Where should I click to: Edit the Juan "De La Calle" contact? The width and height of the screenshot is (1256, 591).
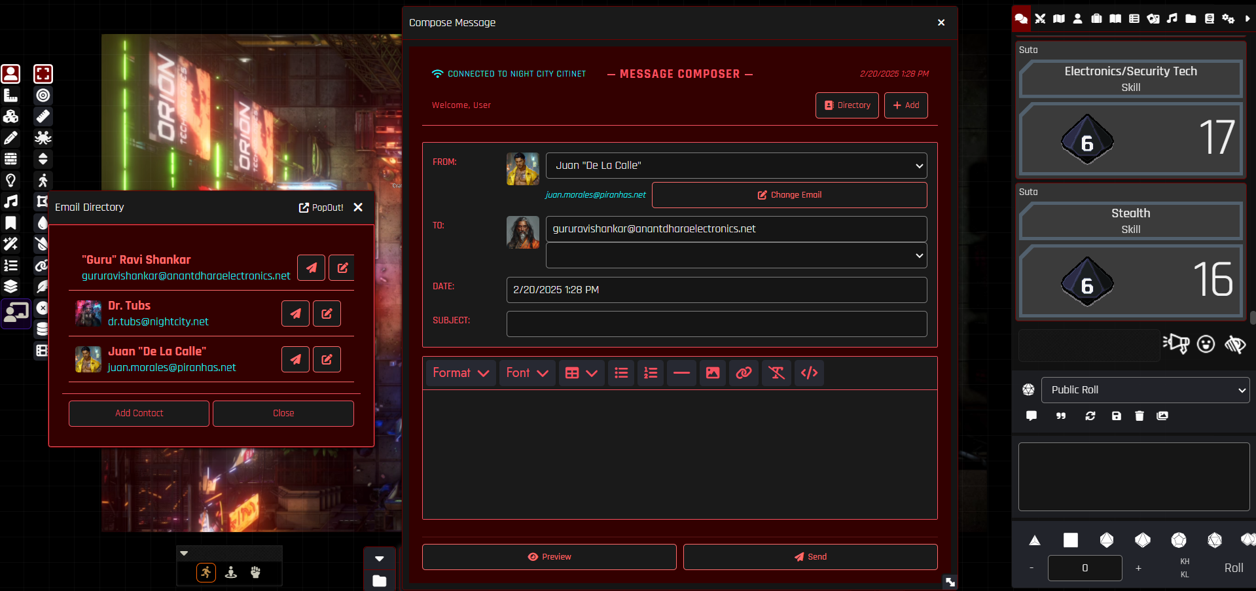(x=327, y=359)
